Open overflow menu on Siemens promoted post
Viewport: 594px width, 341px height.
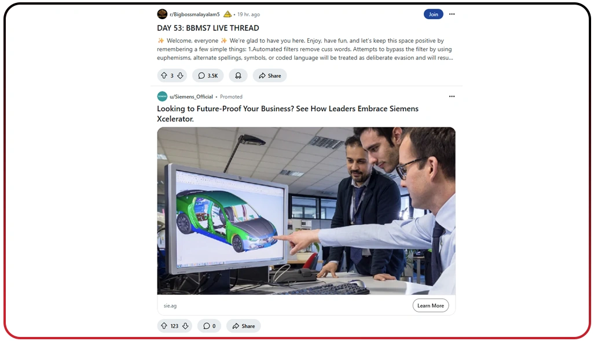[452, 96]
